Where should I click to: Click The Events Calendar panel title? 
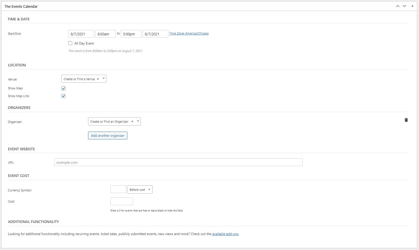(x=21, y=6)
